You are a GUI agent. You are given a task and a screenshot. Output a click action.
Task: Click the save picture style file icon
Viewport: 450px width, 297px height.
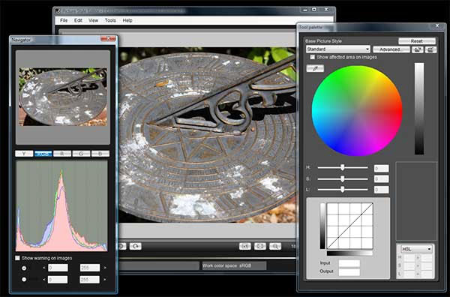pos(430,49)
